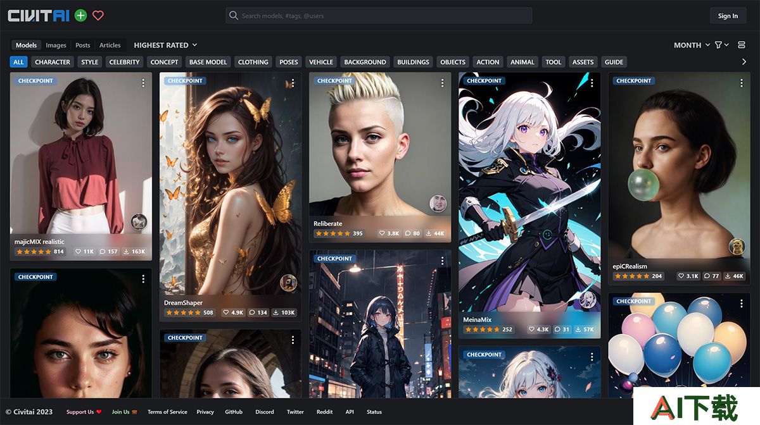Click the "majicMIX realistic" model title

39,242
